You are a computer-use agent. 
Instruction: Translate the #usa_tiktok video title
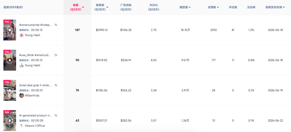[56, 55]
